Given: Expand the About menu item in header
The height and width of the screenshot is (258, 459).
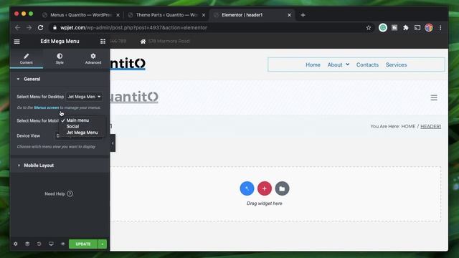Looking at the screenshot, I should [339, 65].
